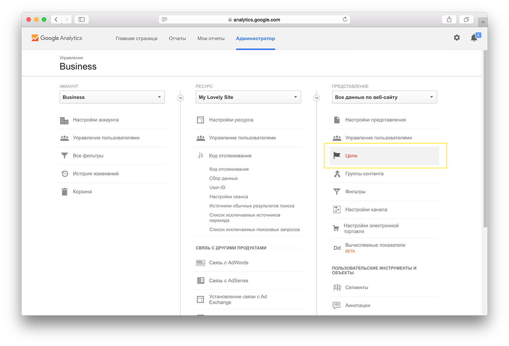Open the User-ID link under tracking code
The image size is (509, 346).
217,187
